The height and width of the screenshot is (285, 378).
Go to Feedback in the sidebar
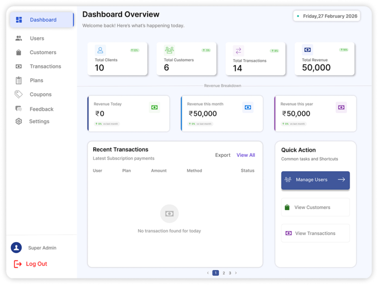pyautogui.click(x=41, y=109)
